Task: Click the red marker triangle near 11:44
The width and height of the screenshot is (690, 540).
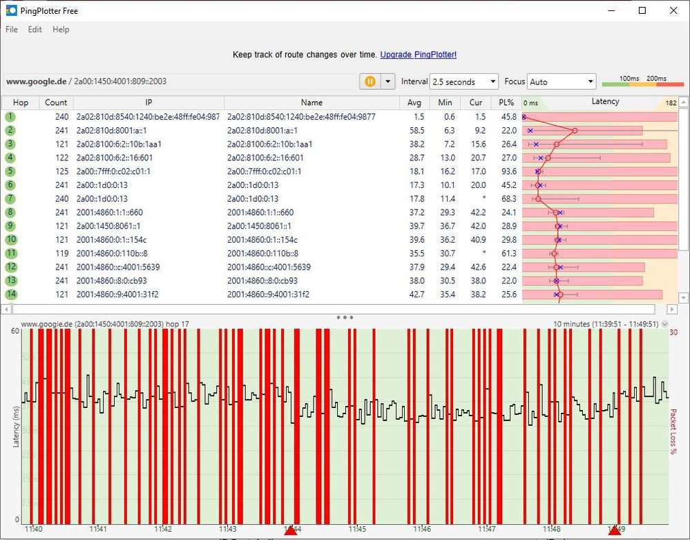Action: click(x=291, y=530)
